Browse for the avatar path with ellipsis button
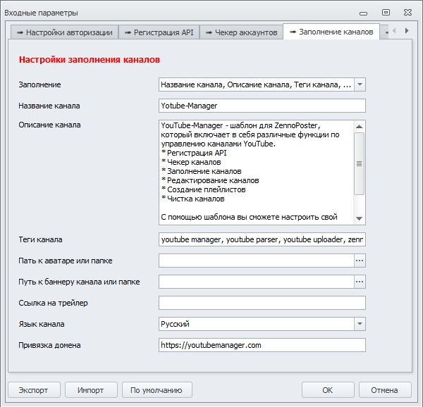This screenshot has width=423, height=407. coord(360,261)
